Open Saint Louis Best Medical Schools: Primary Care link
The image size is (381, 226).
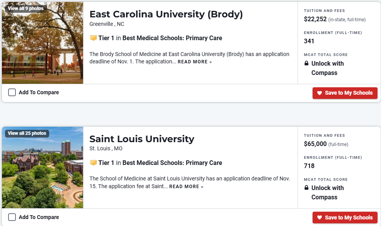[x=172, y=163]
